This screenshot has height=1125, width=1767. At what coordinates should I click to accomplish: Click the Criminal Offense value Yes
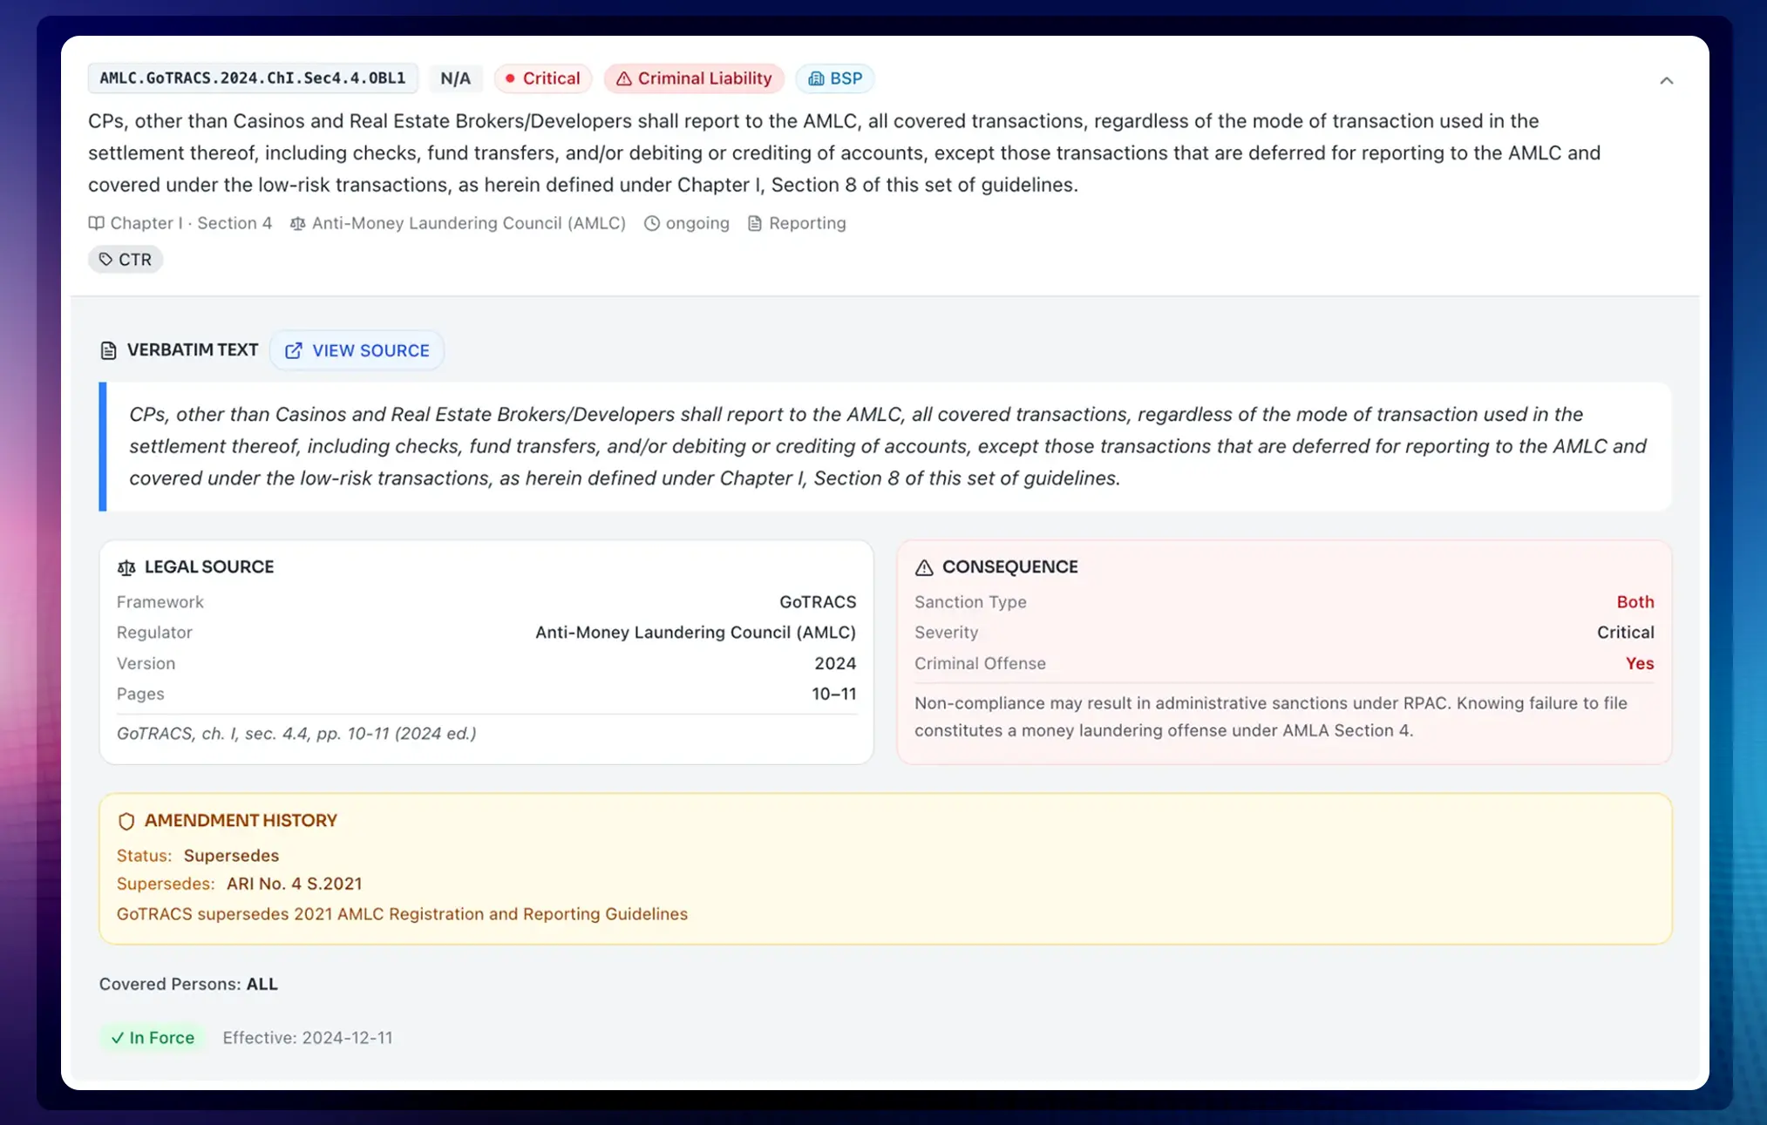[x=1640, y=663]
